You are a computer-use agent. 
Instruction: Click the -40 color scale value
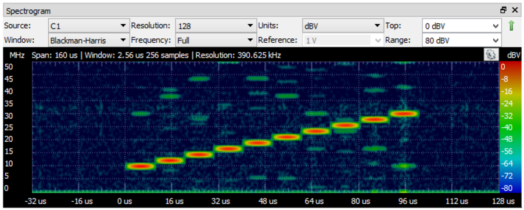(x=507, y=127)
